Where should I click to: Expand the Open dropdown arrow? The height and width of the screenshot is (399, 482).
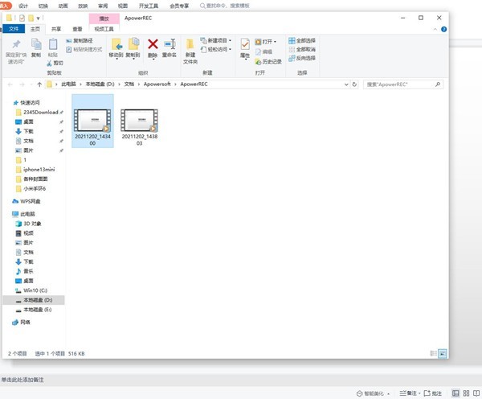click(x=275, y=42)
